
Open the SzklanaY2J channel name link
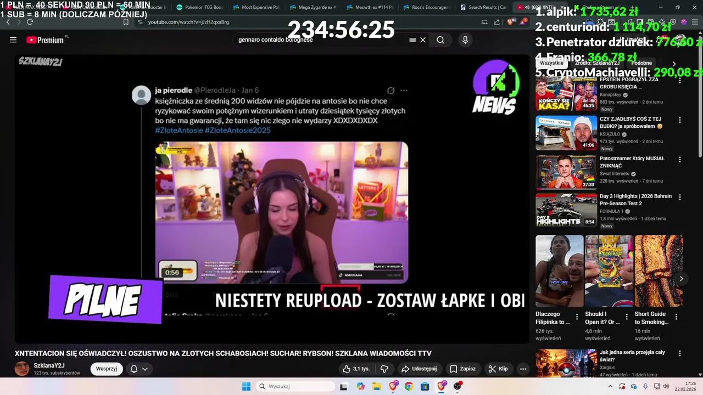[49, 365]
